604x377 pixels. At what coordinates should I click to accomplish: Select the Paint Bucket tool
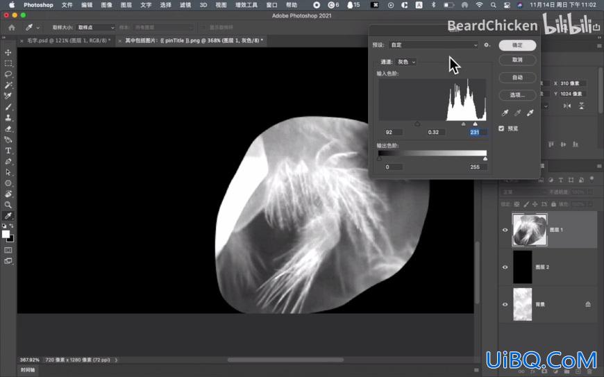pyautogui.click(x=8, y=140)
